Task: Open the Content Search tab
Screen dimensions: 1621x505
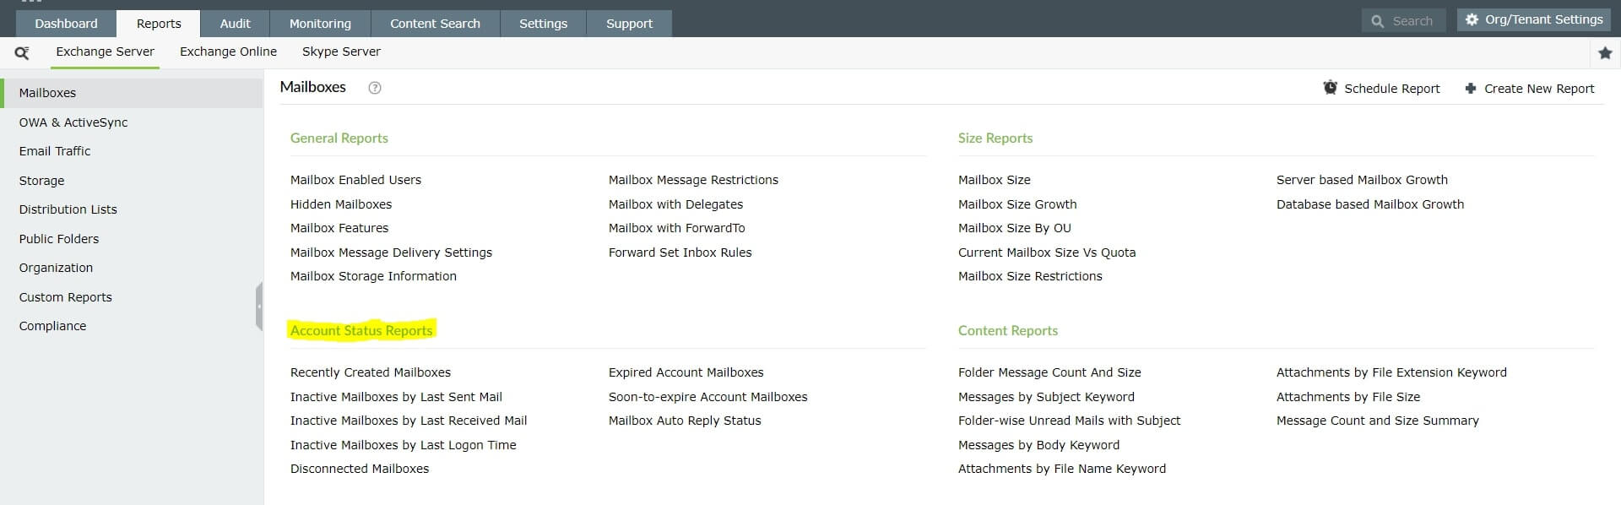Action: pos(435,24)
